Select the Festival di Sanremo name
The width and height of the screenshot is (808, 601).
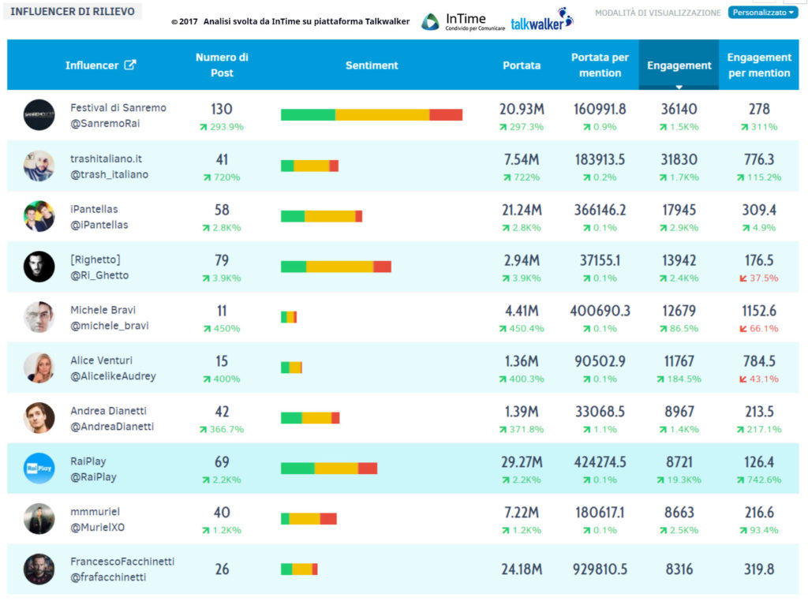click(x=118, y=108)
